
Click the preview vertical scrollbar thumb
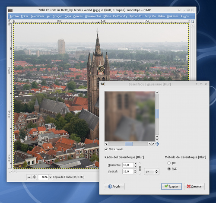click(x=157, y=114)
